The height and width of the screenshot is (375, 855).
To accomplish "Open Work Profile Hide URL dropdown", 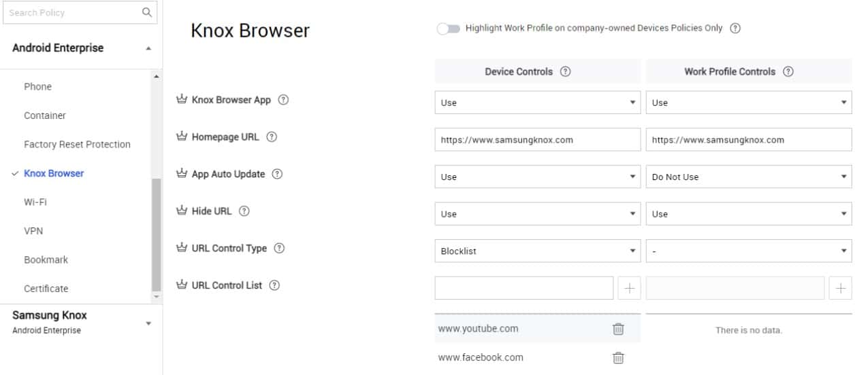I will pos(749,214).
